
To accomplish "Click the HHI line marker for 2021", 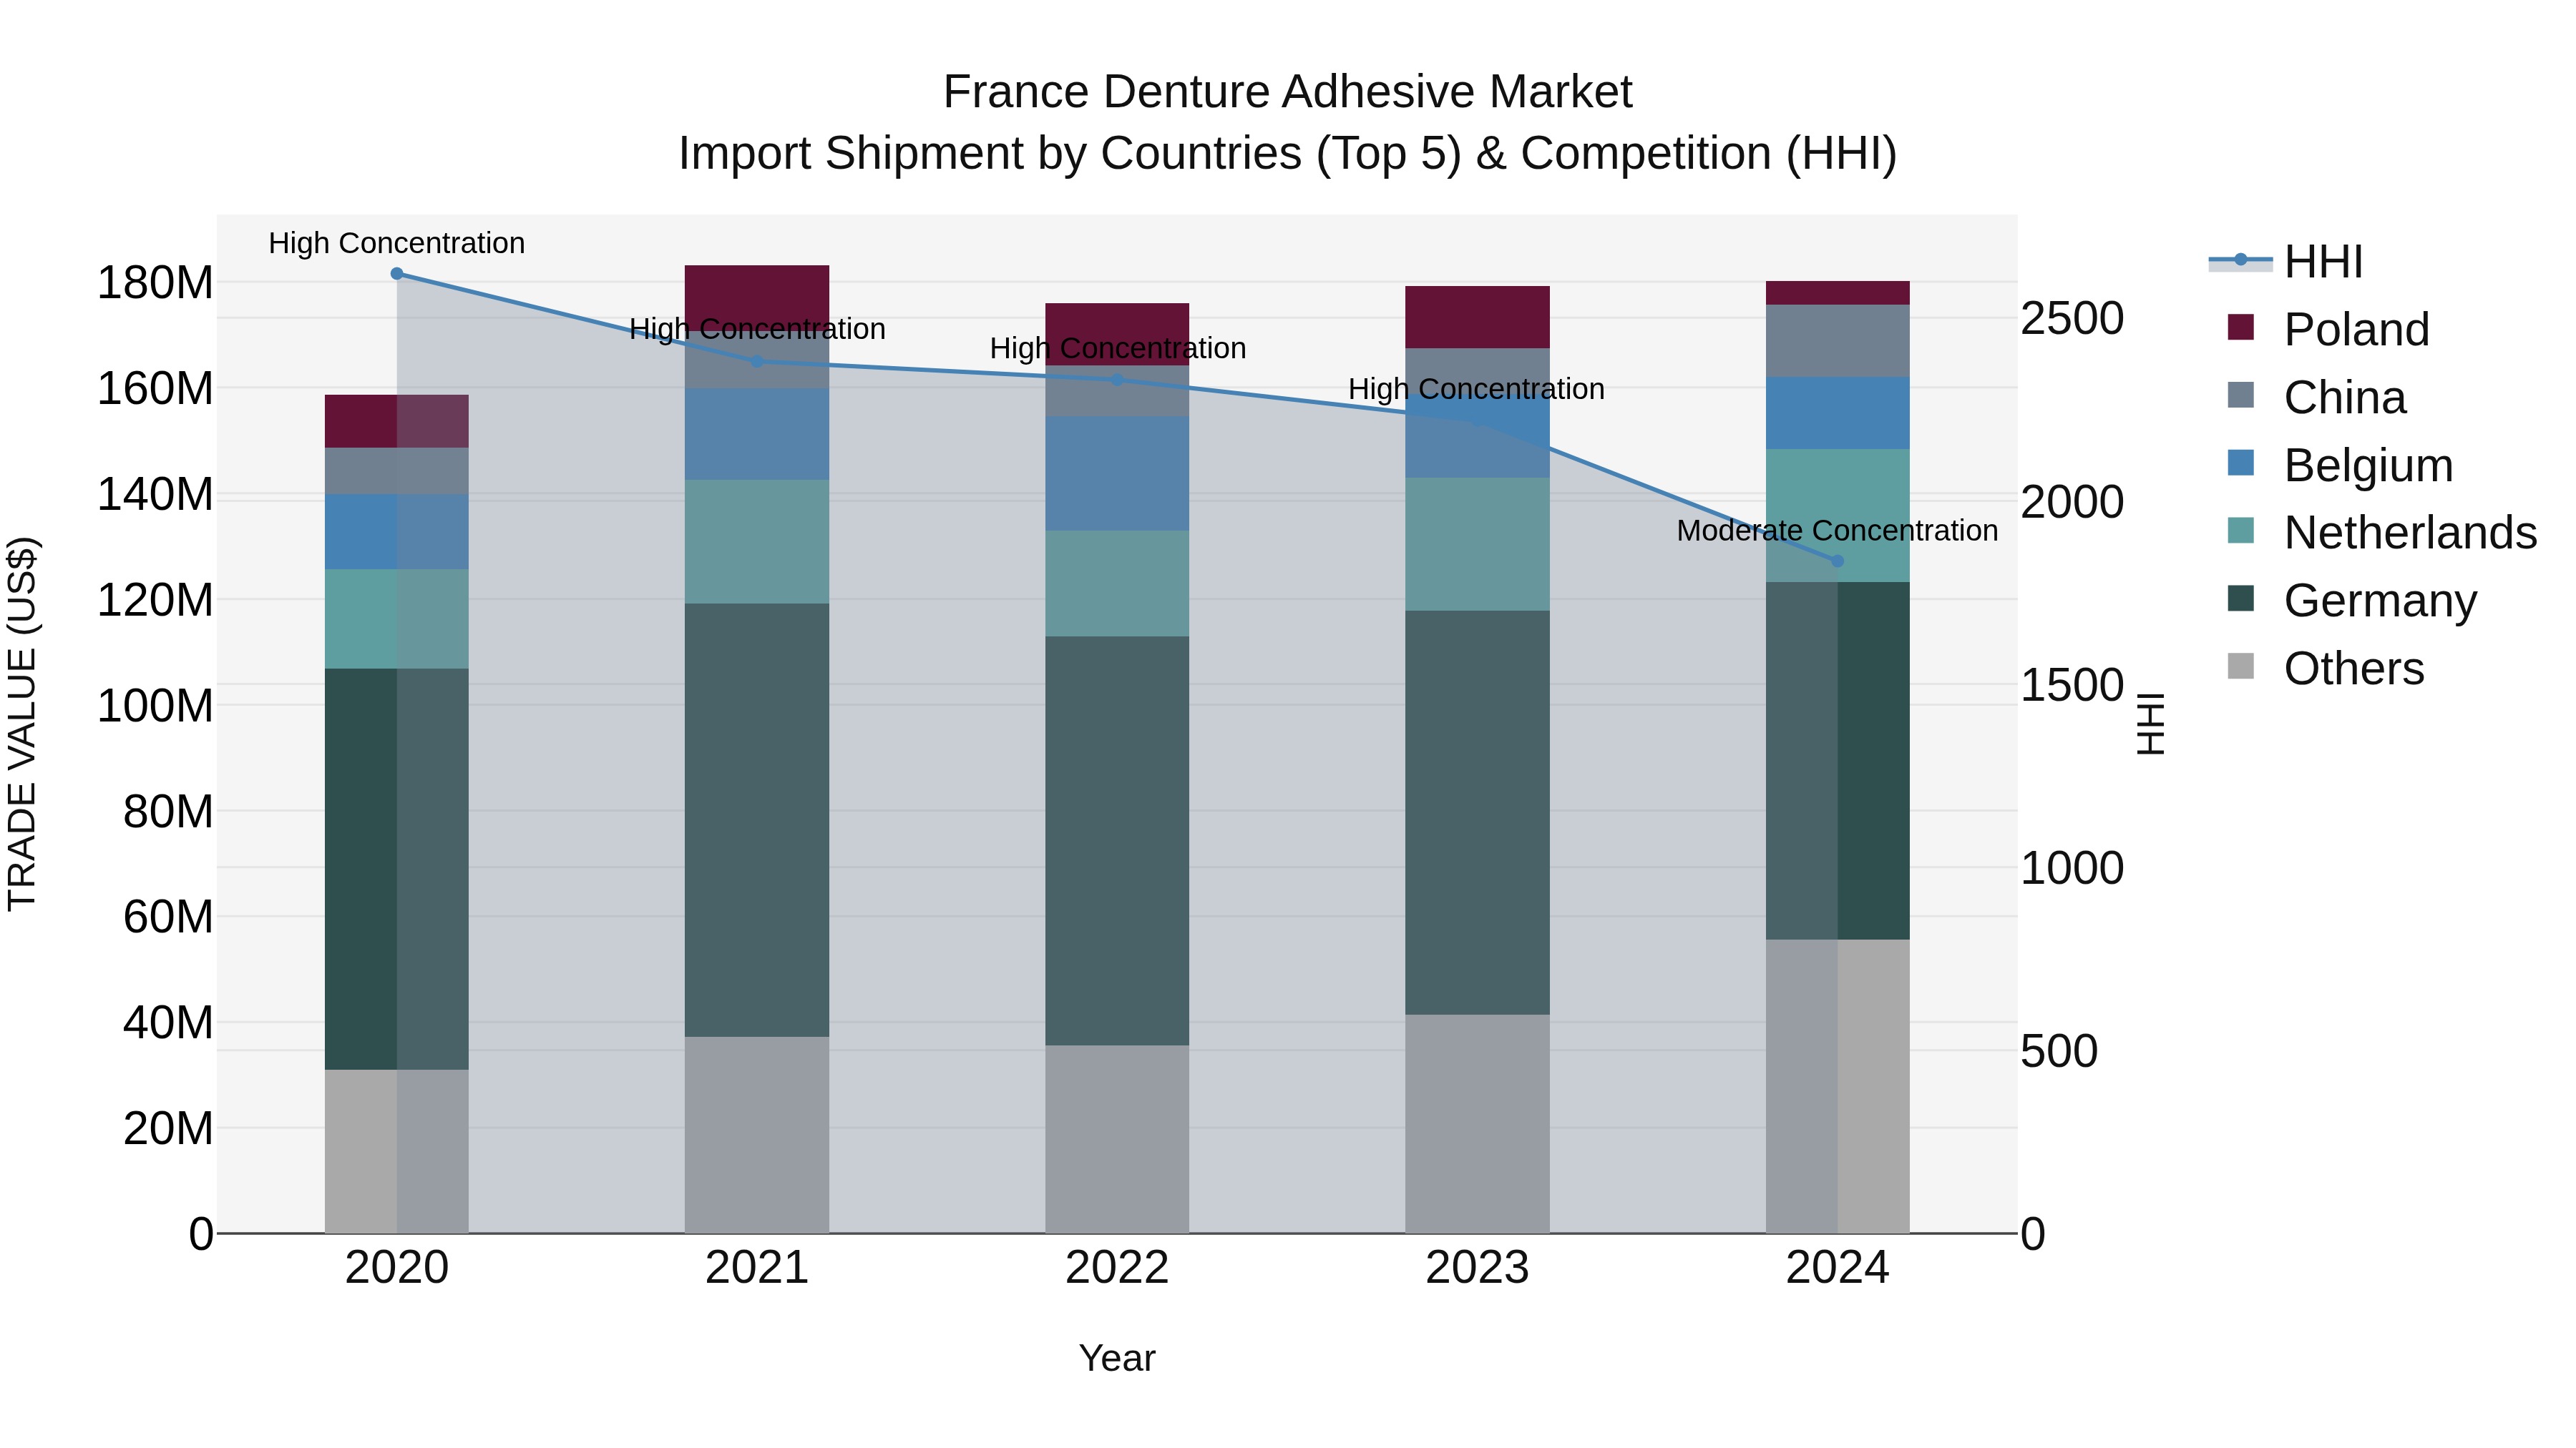I will pos(757,362).
